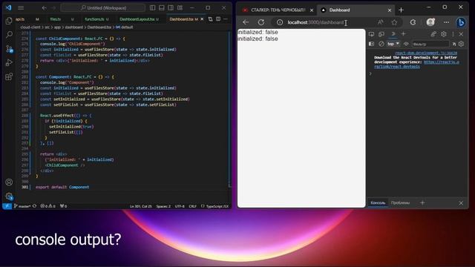This screenshot has height=267, width=475.
Task: Open Edge Settings and more menu
Action: click(x=446, y=22)
